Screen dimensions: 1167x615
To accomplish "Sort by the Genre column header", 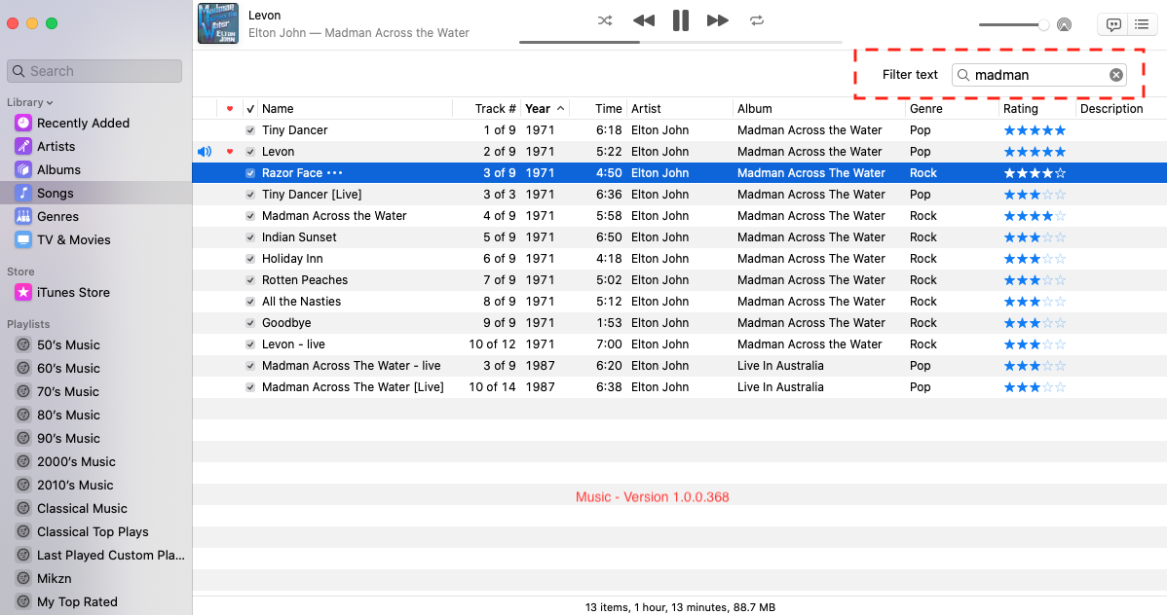I will click(952, 109).
